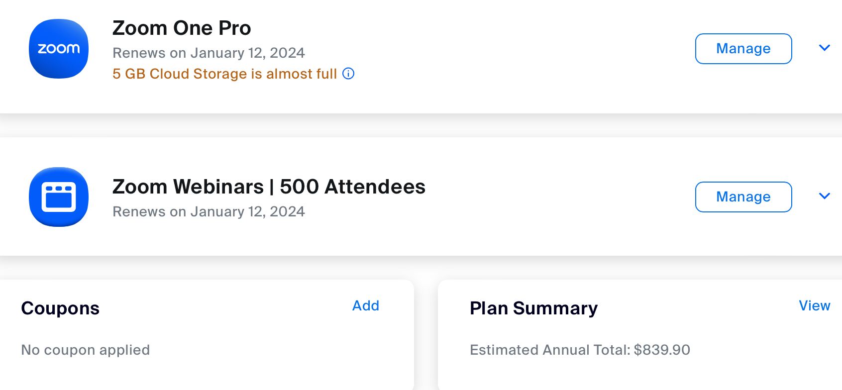
Task: Click the No coupon applied text
Action: click(85, 350)
